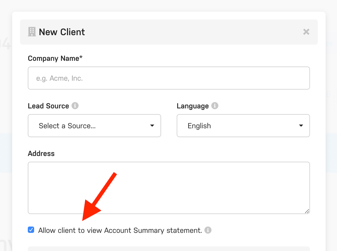Screen dimensions: 337x251
Task: Click the info icon next to Language
Action: point(215,106)
